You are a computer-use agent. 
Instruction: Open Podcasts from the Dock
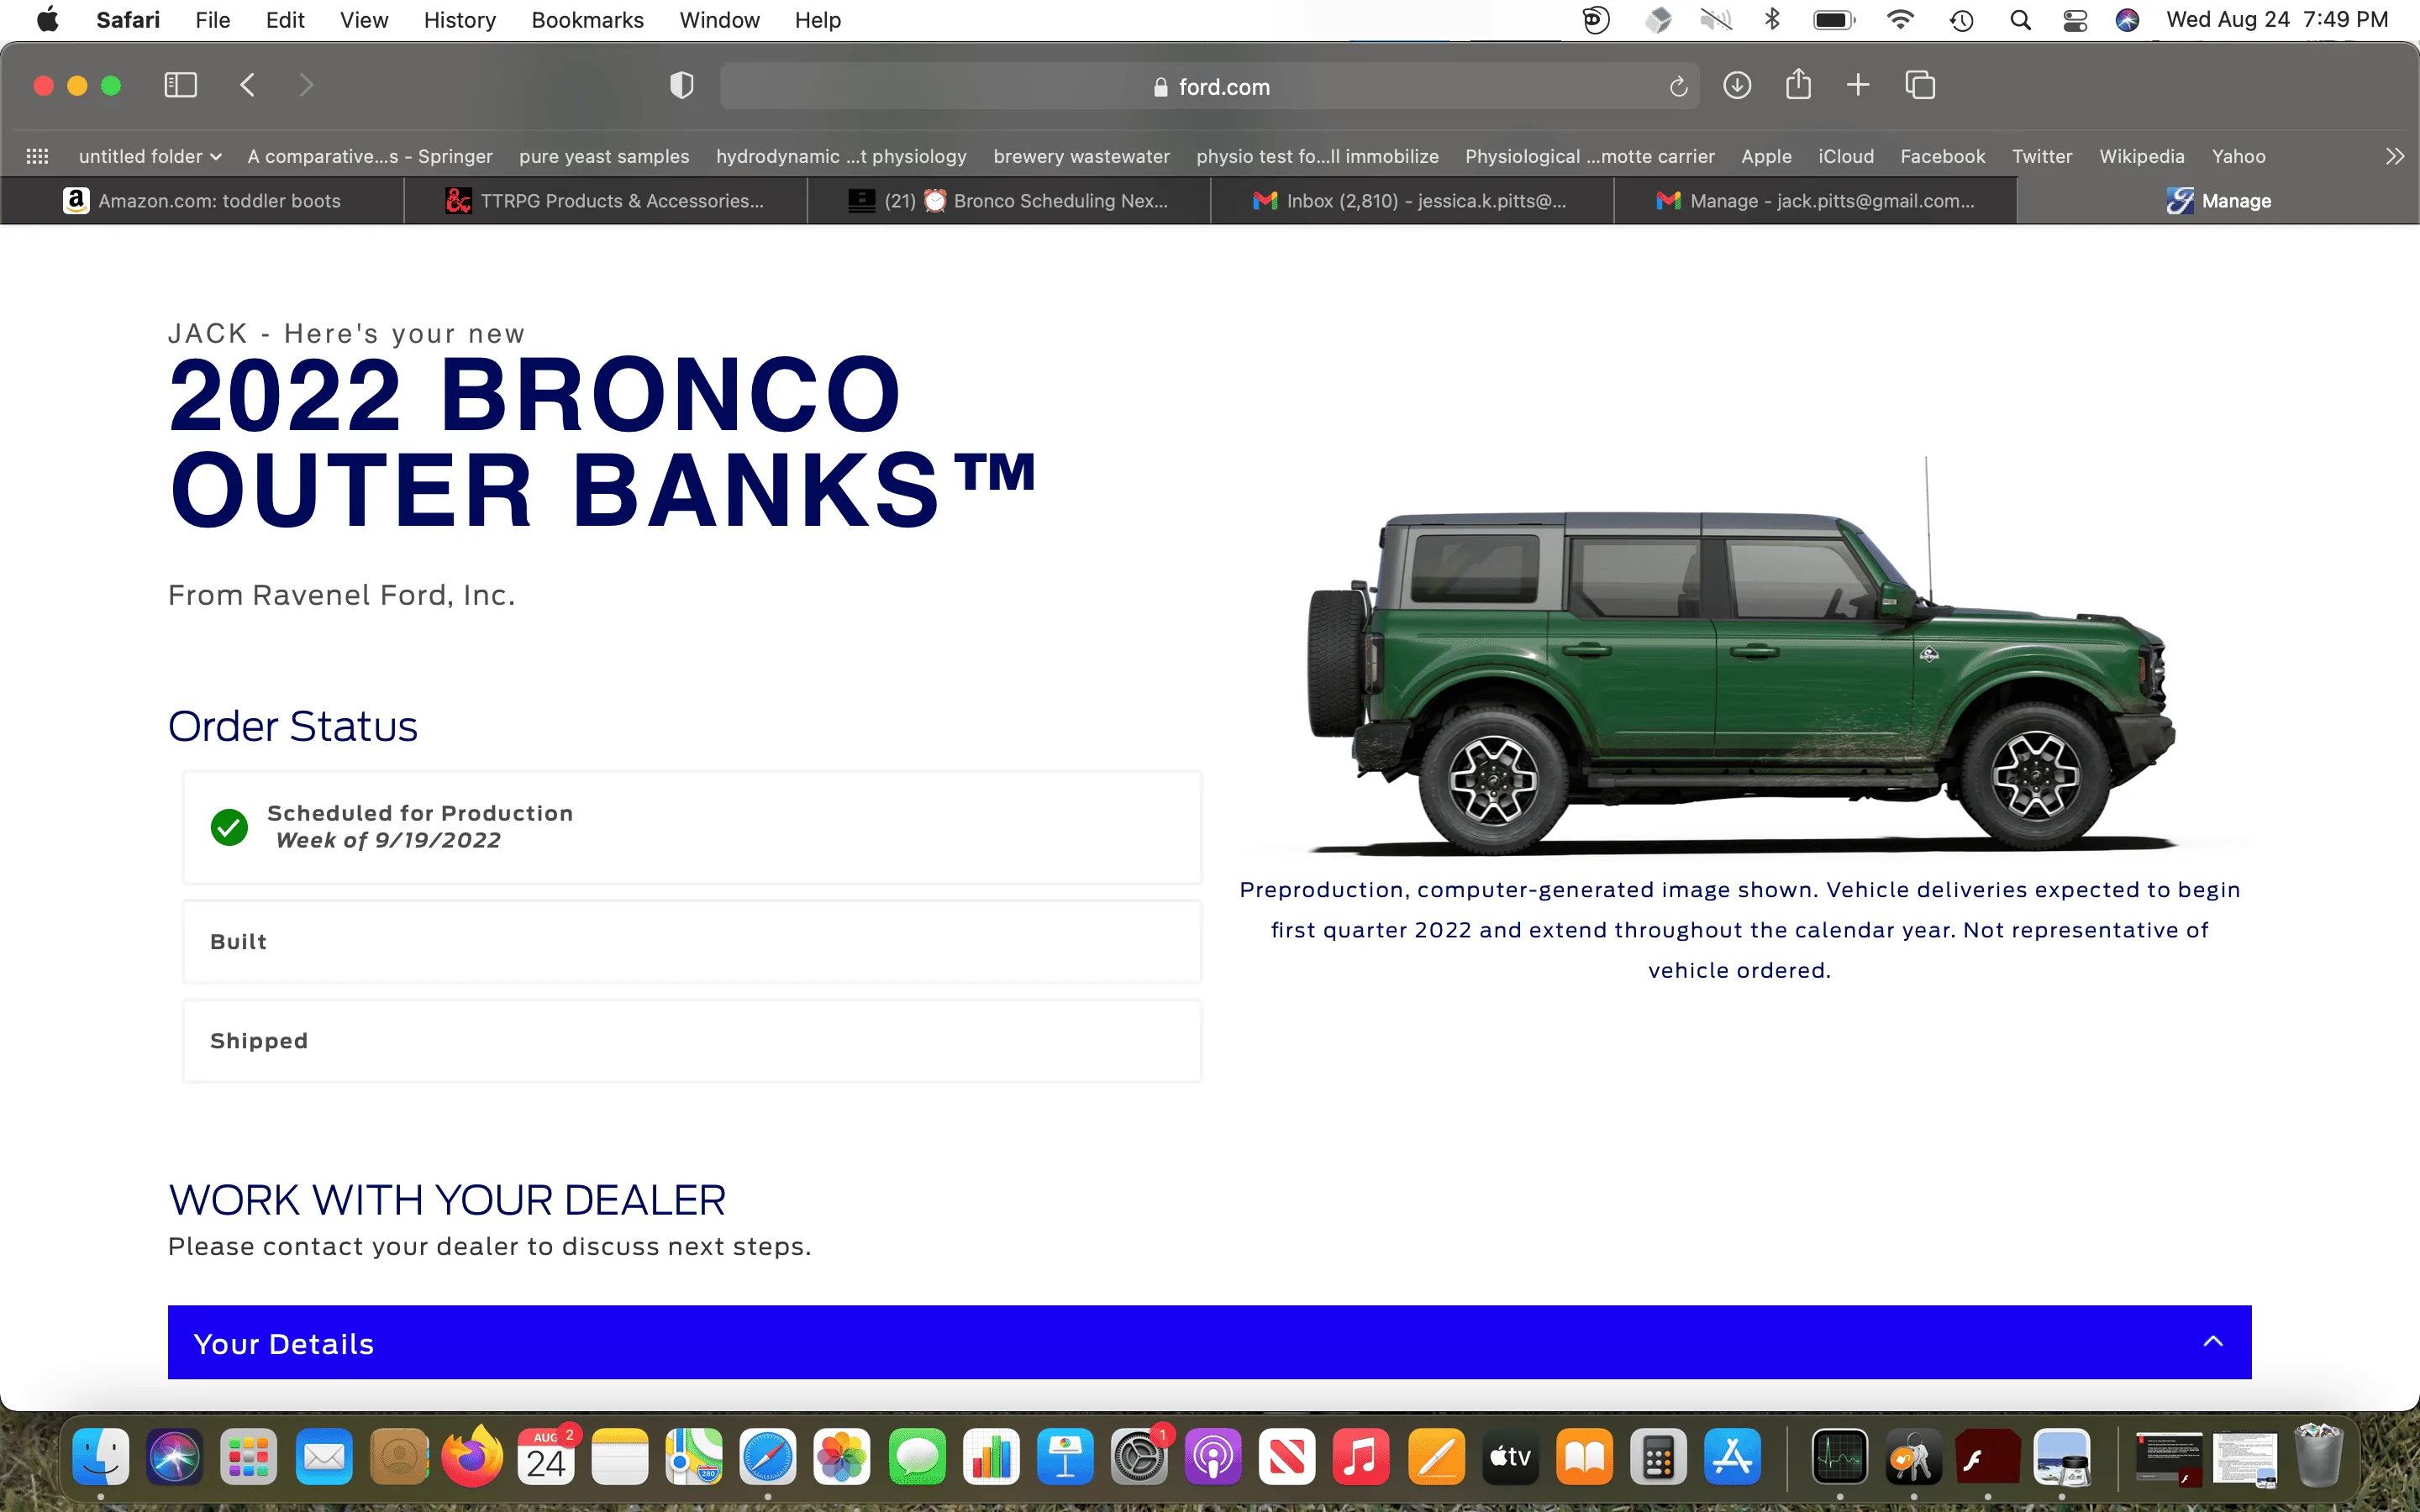(1213, 1456)
